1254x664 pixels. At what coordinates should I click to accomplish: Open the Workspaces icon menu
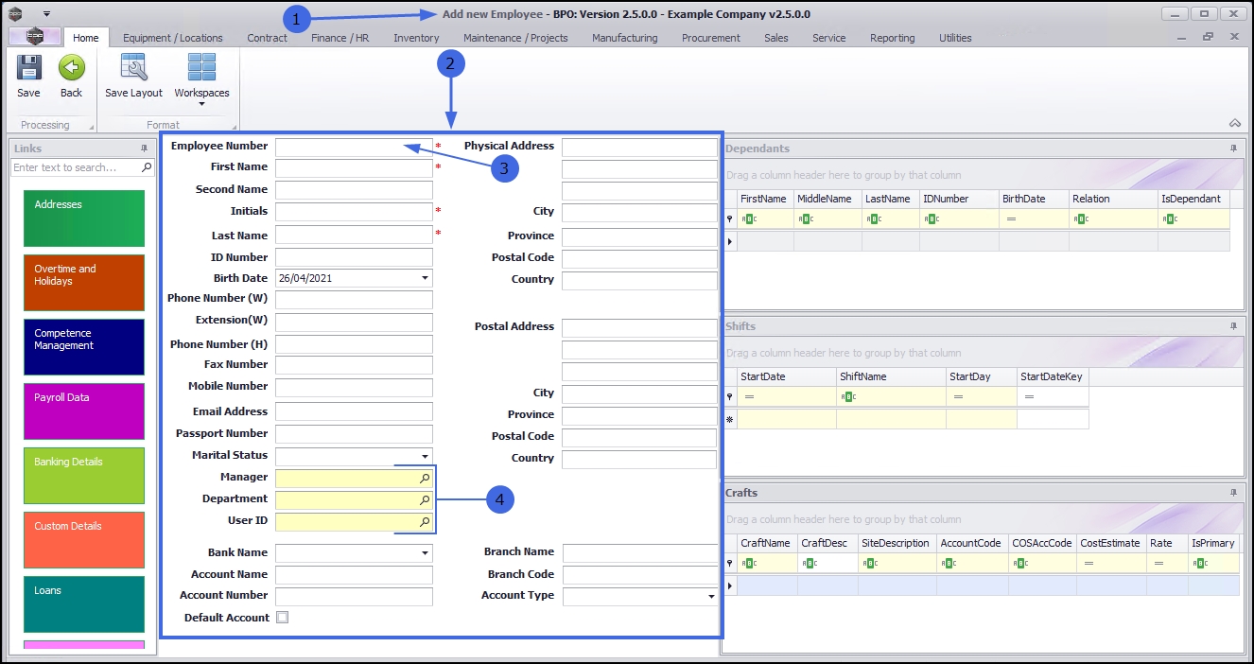[x=201, y=68]
